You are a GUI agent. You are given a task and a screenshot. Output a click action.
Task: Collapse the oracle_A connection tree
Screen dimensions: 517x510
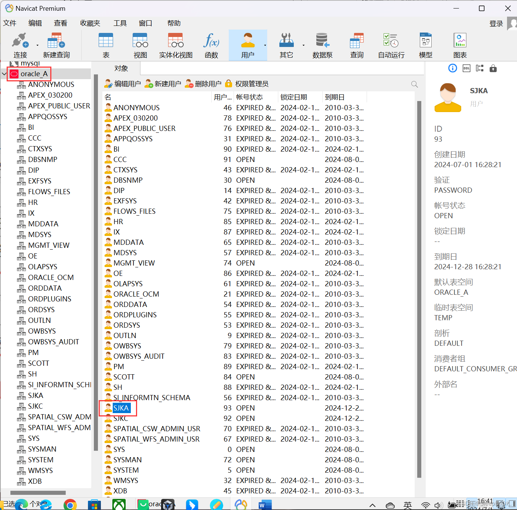[x=4, y=73]
